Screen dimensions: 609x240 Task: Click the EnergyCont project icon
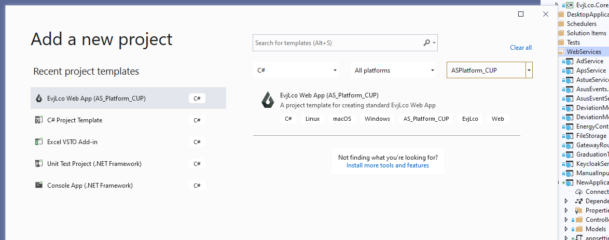click(x=570, y=126)
